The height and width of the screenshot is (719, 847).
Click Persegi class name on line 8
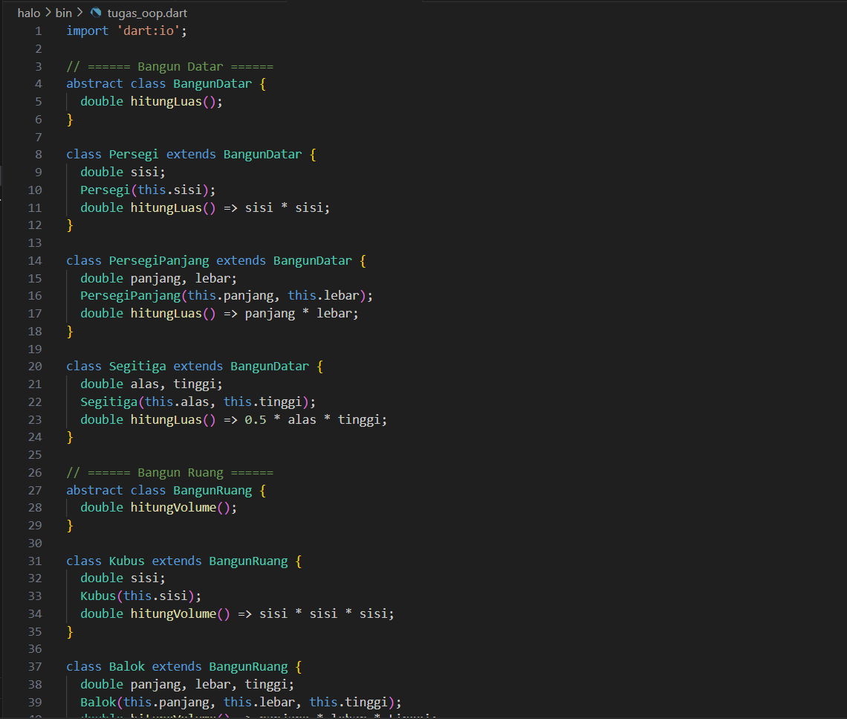(134, 155)
